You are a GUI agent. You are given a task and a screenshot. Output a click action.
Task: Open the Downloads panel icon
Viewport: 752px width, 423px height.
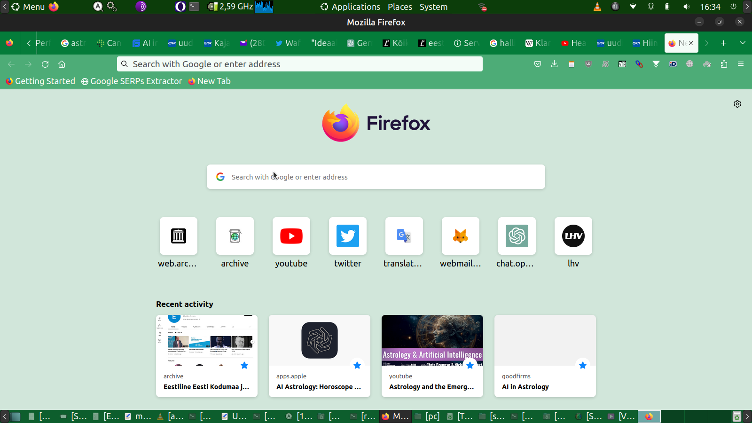pyautogui.click(x=555, y=64)
